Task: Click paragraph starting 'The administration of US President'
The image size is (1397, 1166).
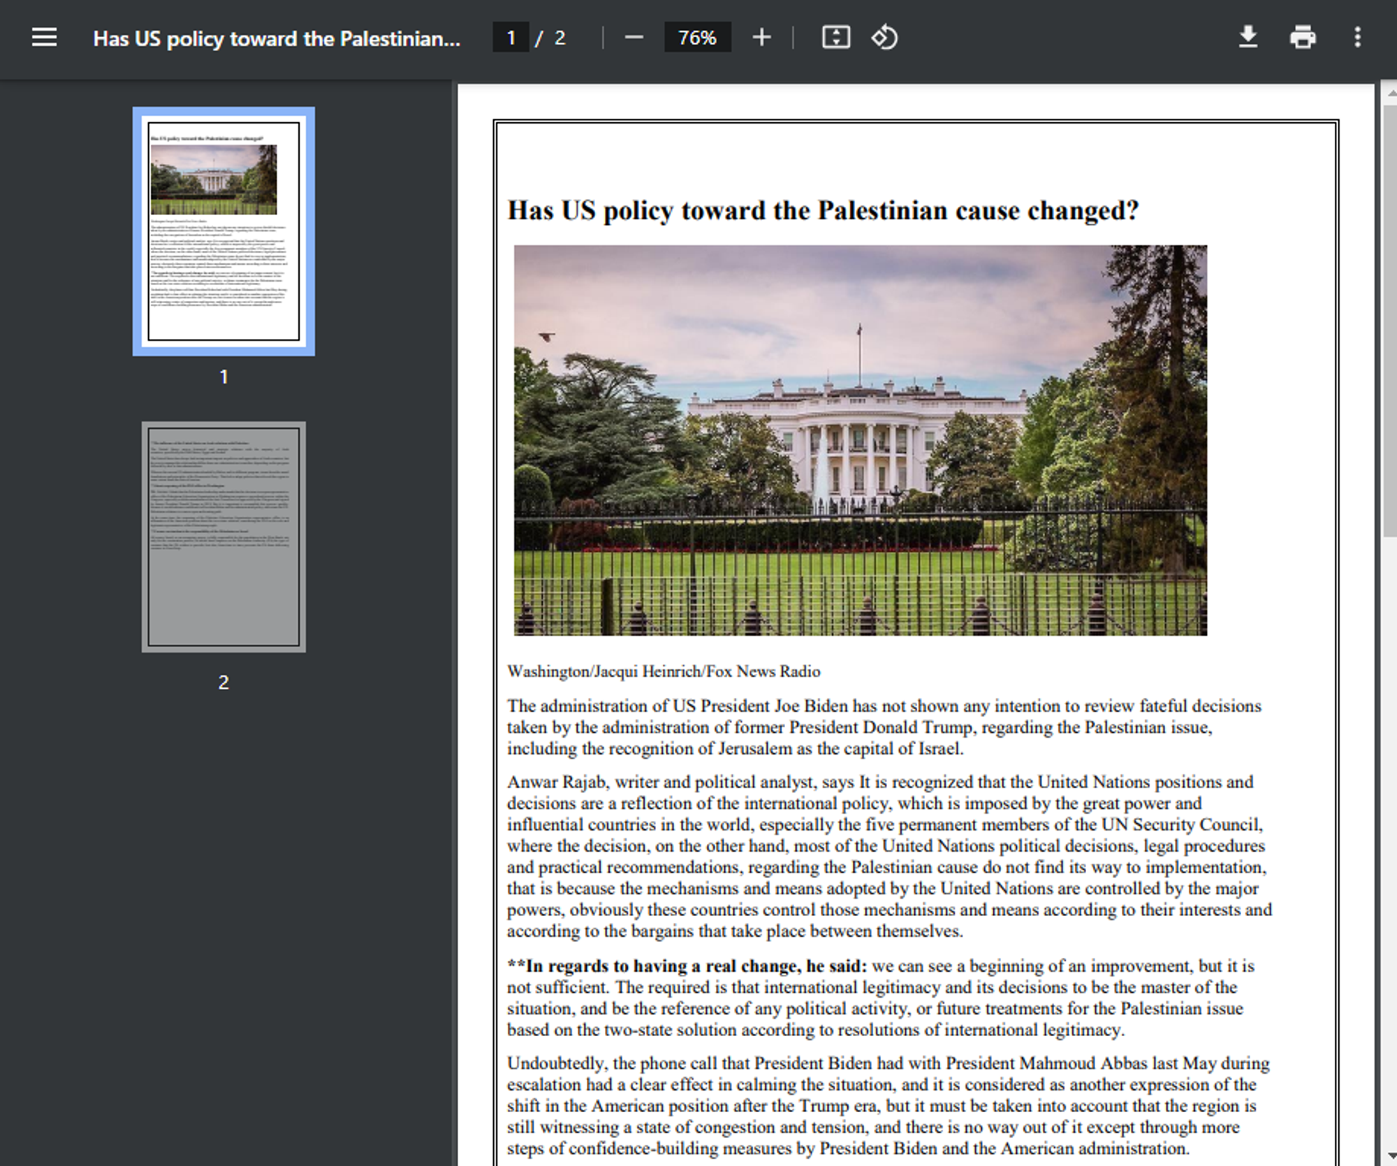Action: [884, 727]
